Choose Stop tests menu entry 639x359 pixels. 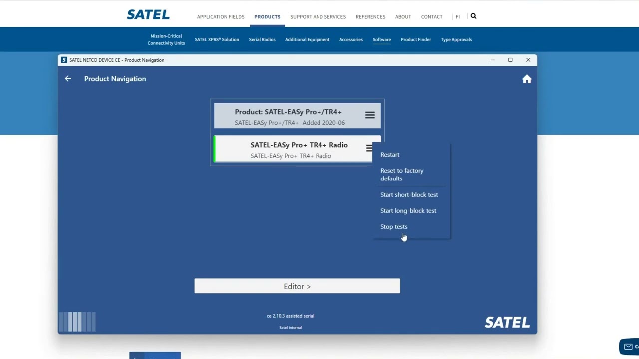point(394,227)
